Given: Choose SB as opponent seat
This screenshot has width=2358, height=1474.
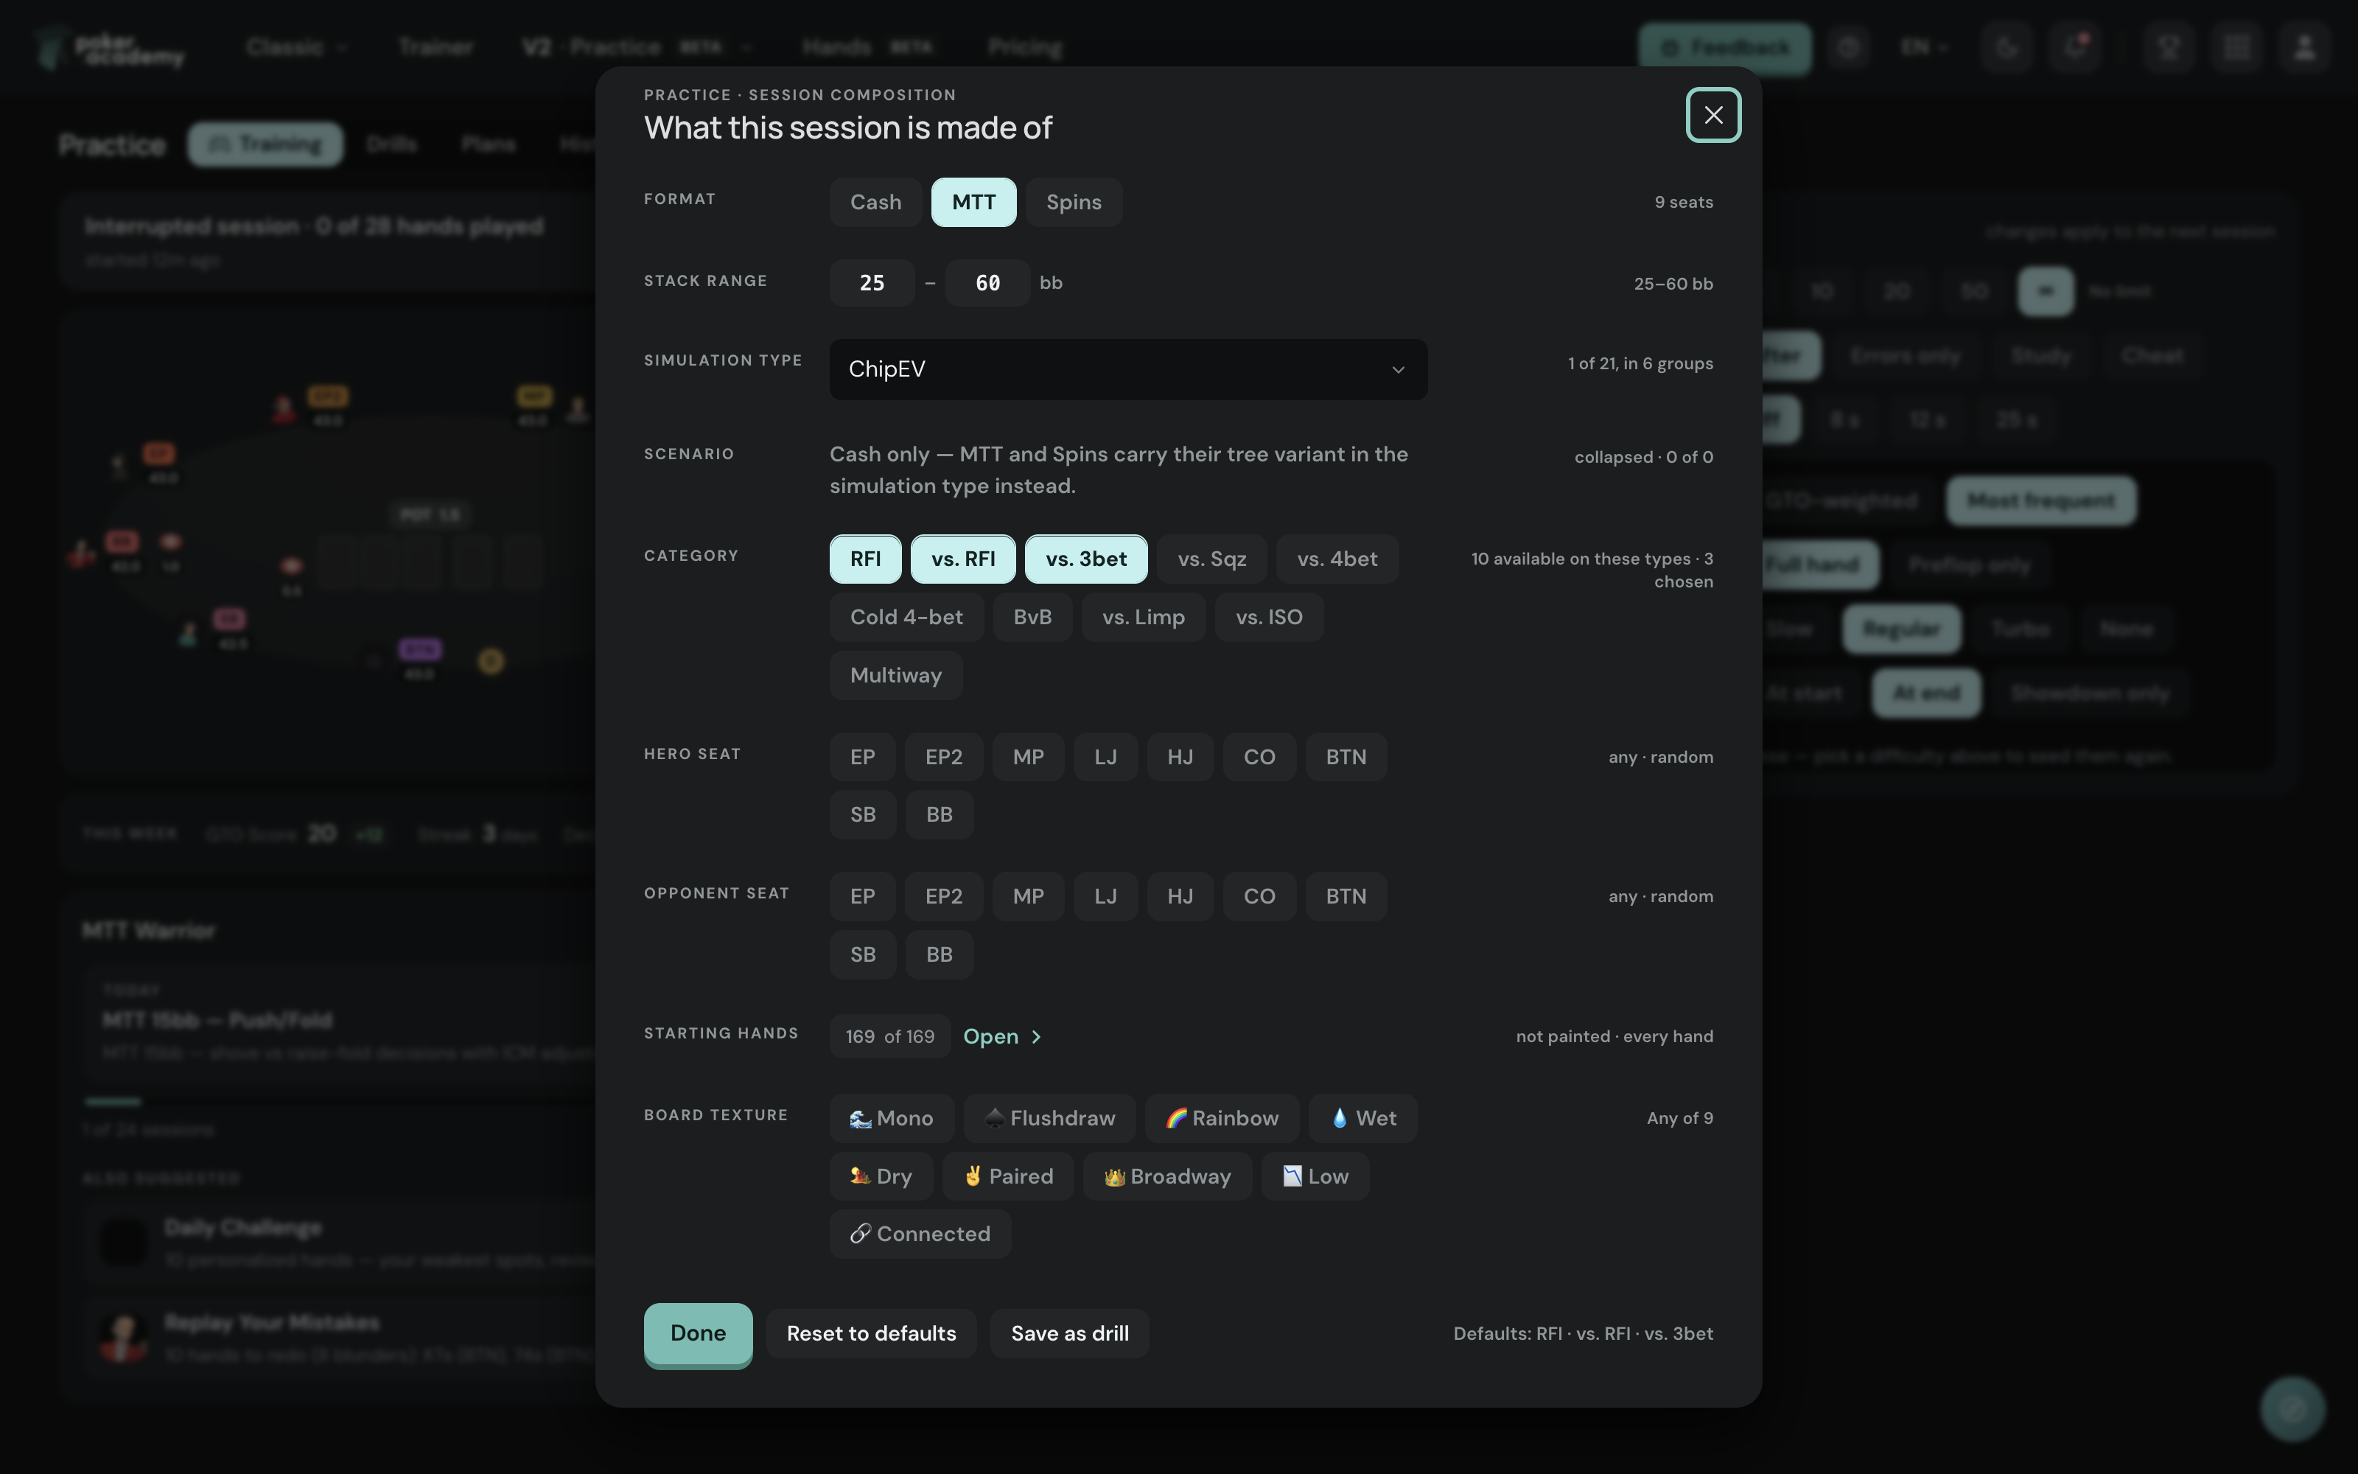Looking at the screenshot, I should (862, 954).
